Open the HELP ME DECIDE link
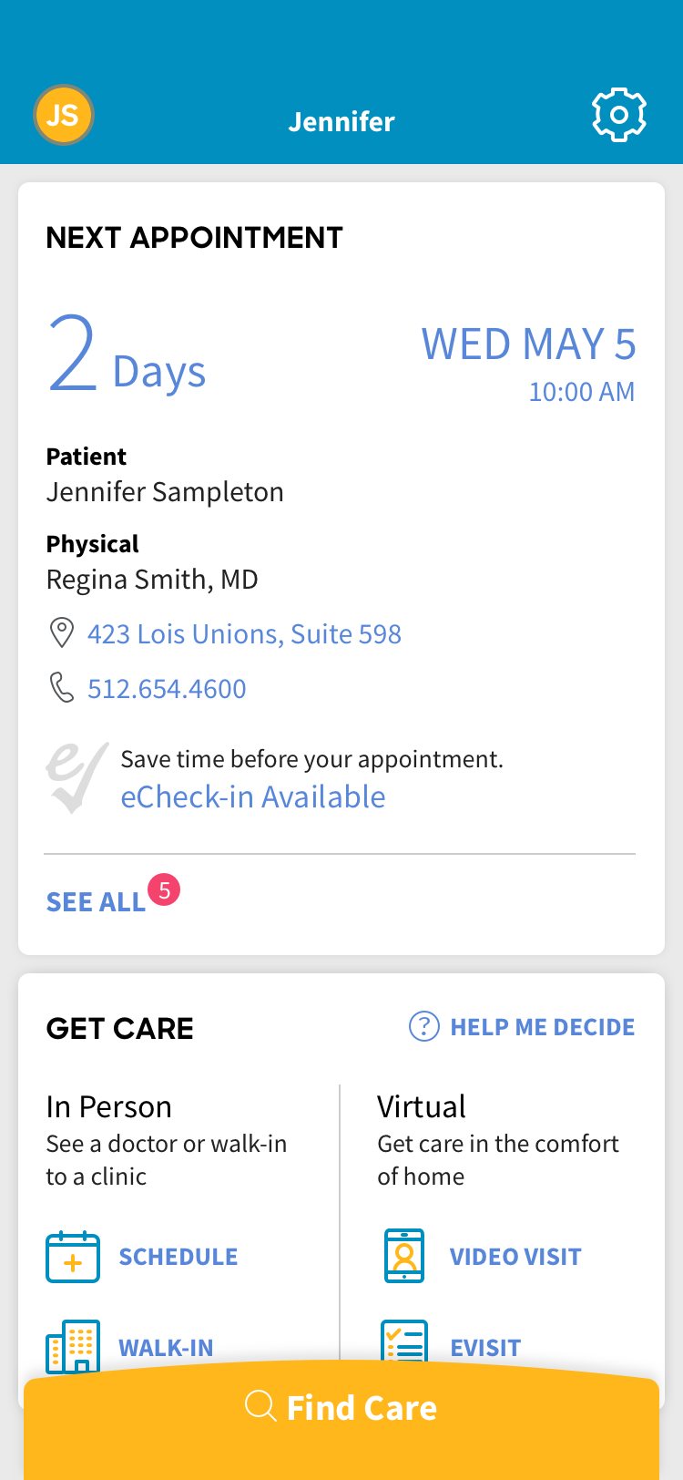 pyautogui.click(x=543, y=1027)
